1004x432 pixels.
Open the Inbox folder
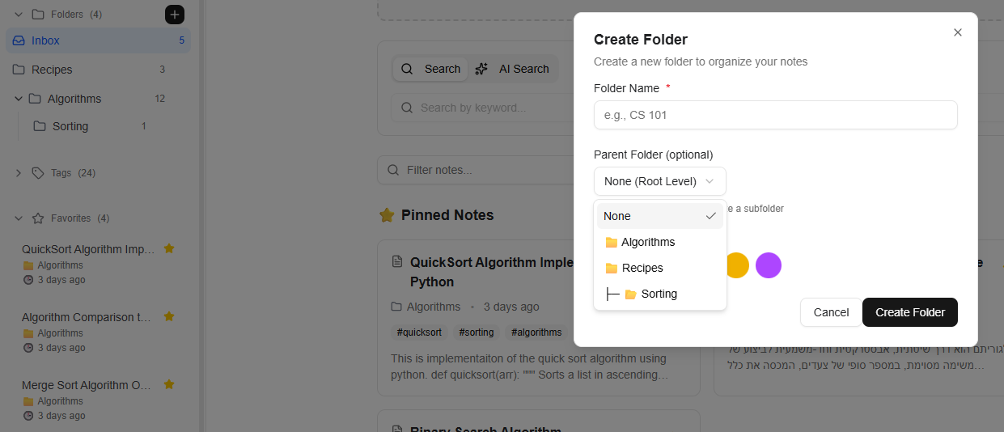(x=46, y=40)
